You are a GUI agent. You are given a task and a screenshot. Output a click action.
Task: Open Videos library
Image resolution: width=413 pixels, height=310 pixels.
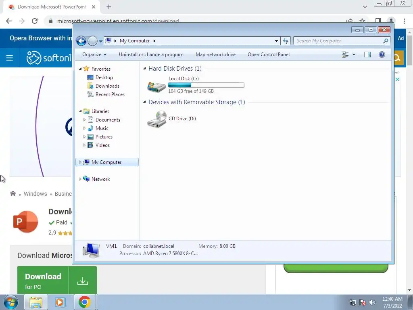[102, 145]
